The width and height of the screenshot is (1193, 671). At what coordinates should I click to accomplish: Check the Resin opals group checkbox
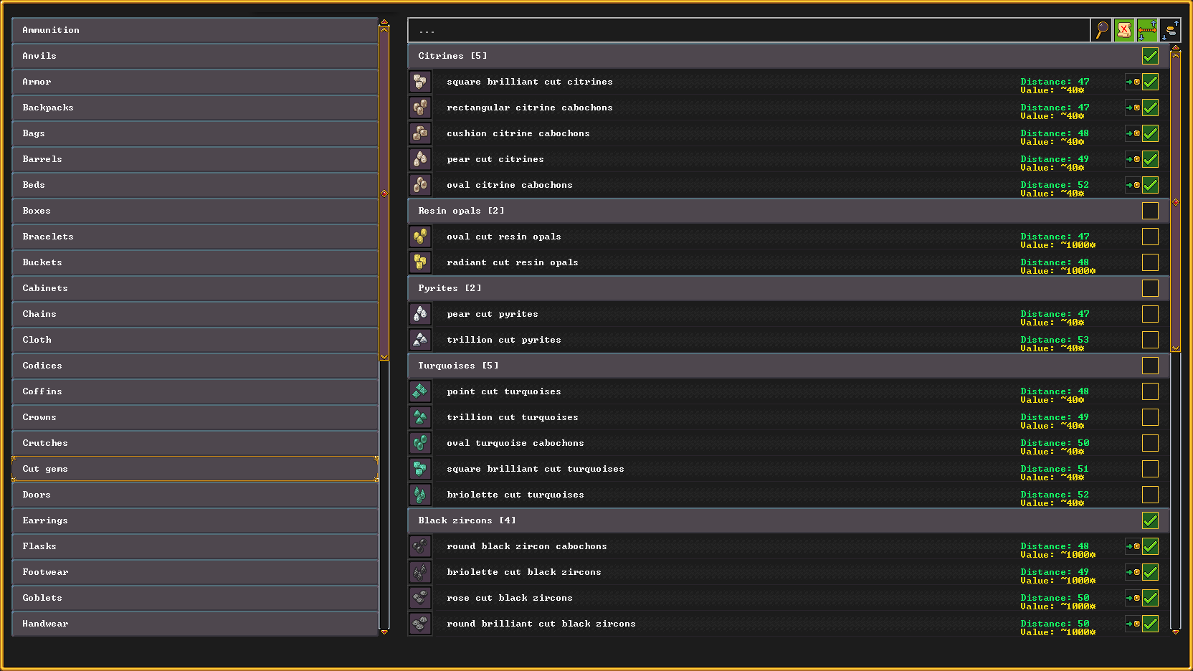tap(1150, 211)
